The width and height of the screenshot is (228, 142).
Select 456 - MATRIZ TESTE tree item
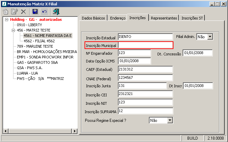point(34,30)
